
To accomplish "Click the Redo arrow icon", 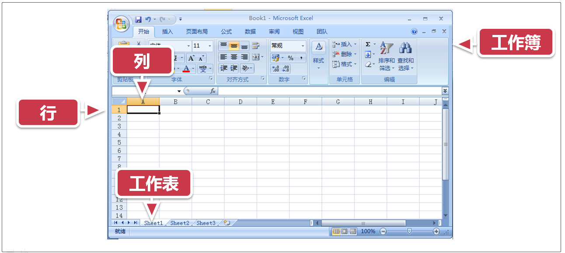I will click(162, 19).
